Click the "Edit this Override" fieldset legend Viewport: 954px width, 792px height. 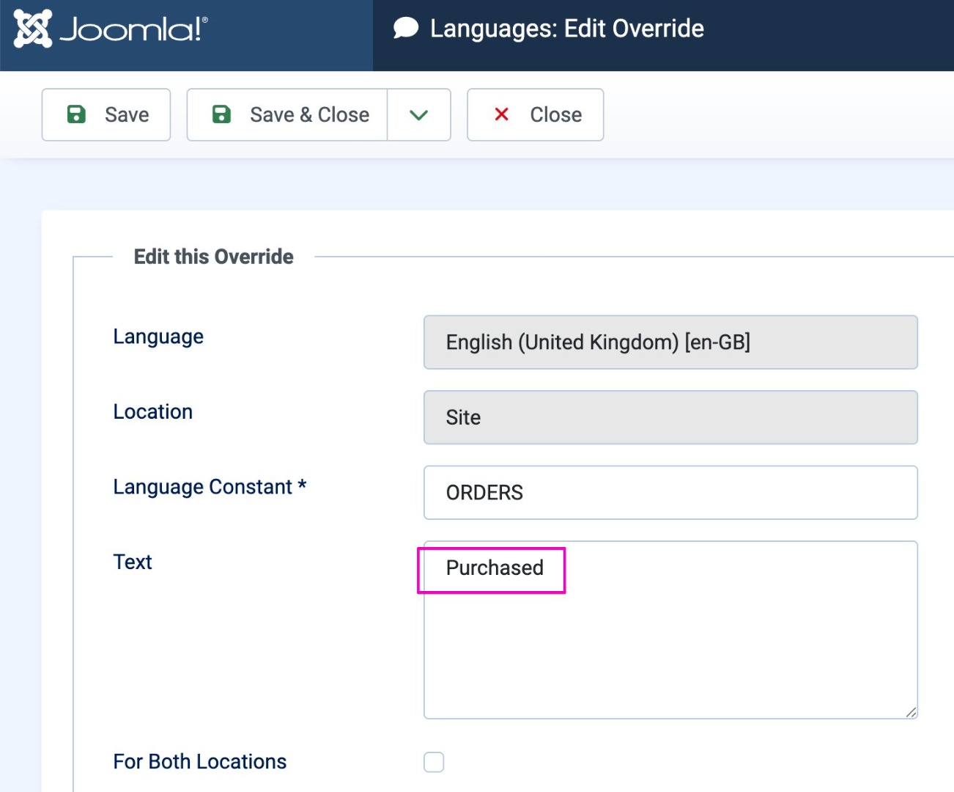tap(213, 257)
